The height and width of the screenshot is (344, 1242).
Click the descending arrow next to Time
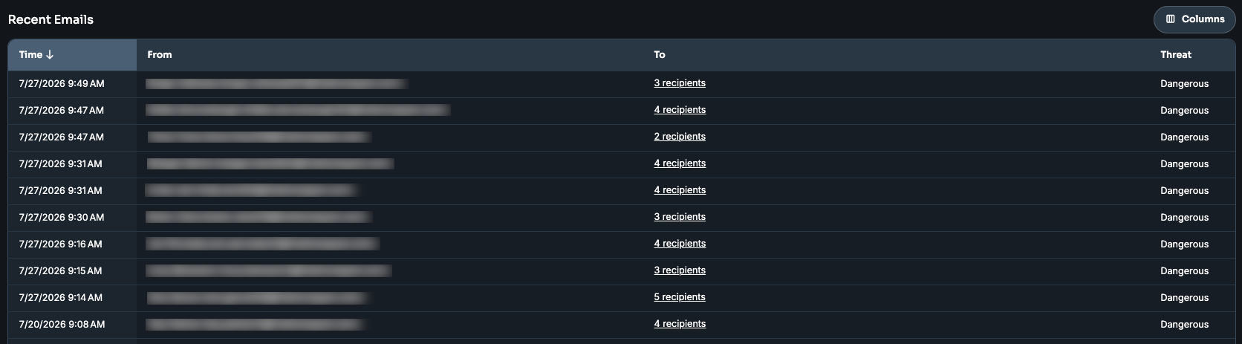50,55
